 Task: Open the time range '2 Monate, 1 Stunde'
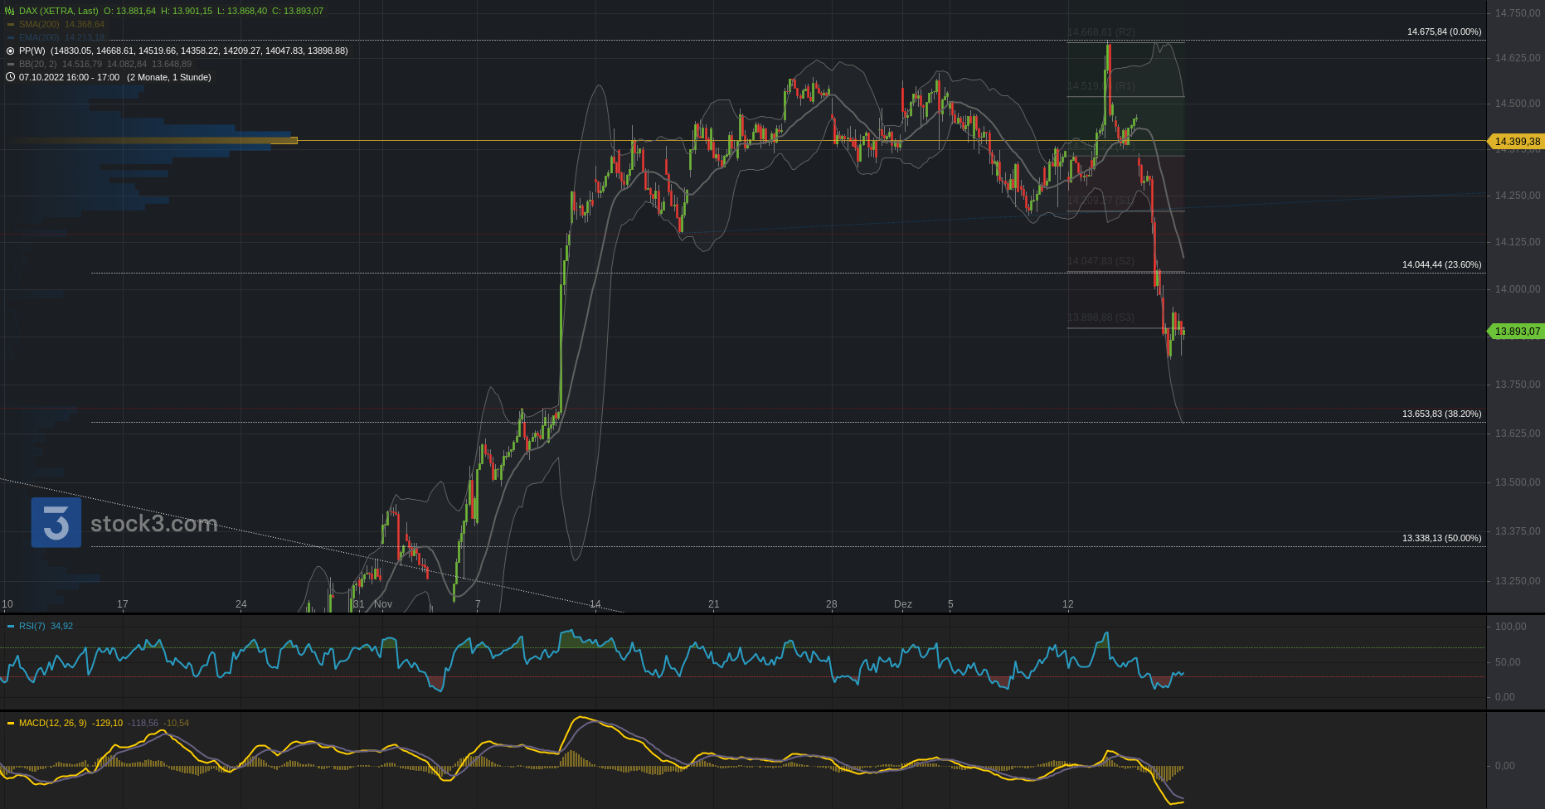click(x=168, y=77)
